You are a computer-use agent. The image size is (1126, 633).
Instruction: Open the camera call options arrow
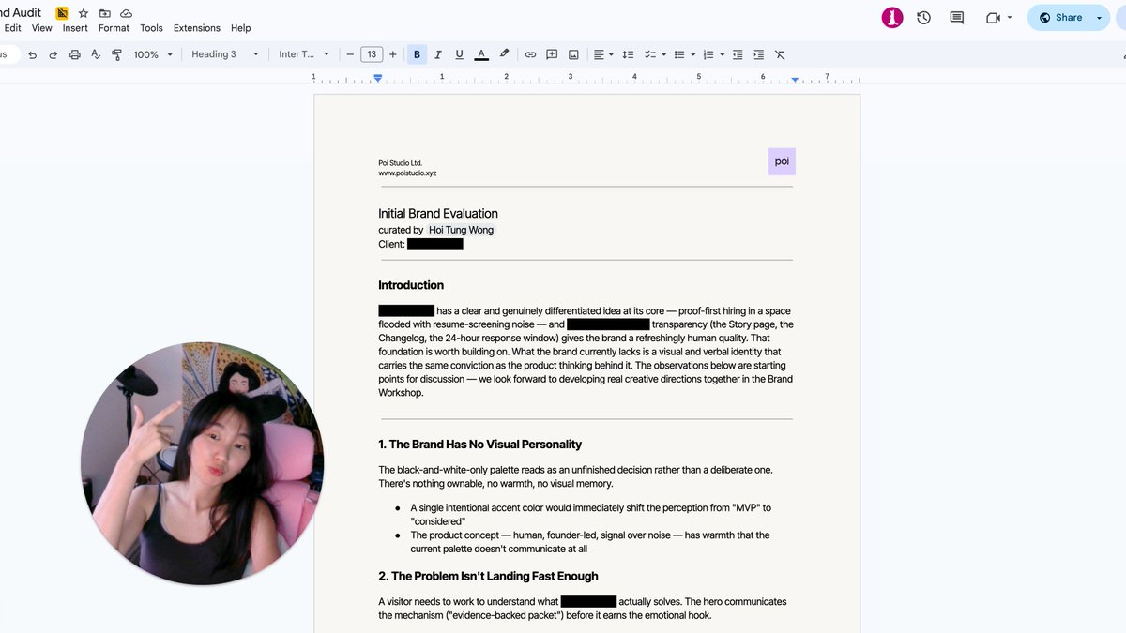1010,17
